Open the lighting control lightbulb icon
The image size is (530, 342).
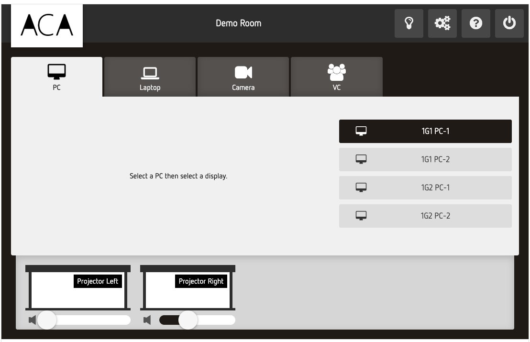[x=409, y=23]
